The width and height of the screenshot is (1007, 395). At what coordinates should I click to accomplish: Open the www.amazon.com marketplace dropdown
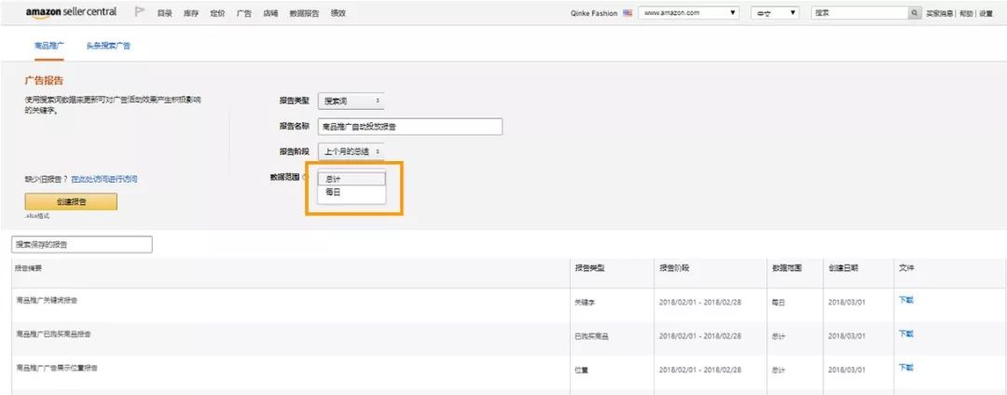pyautogui.click(x=690, y=13)
